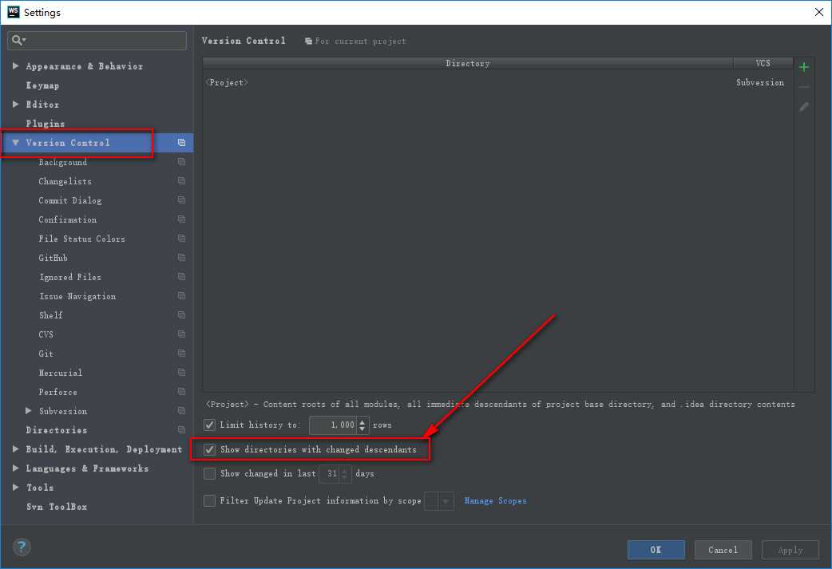Viewport: 832px width, 569px height.
Task: Expand Build, Execution, Deployment section
Action: [15, 448]
